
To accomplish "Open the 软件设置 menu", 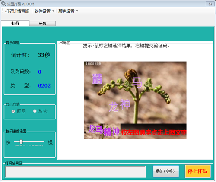I will (42, 11).
